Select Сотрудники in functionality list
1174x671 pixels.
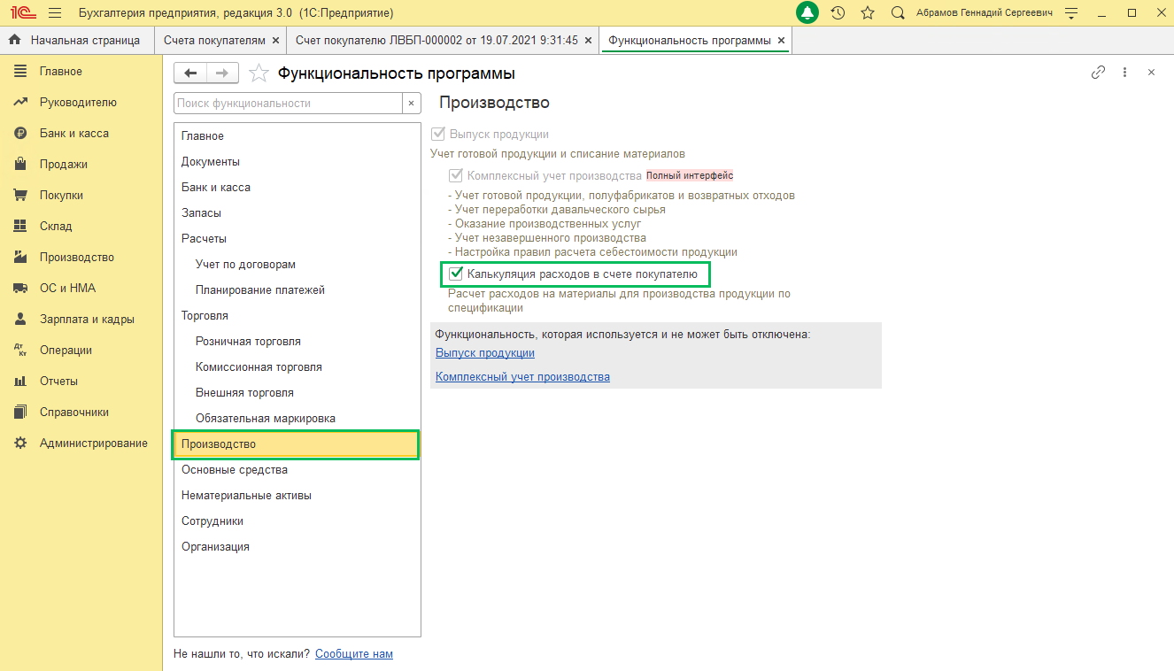[297, 521]
